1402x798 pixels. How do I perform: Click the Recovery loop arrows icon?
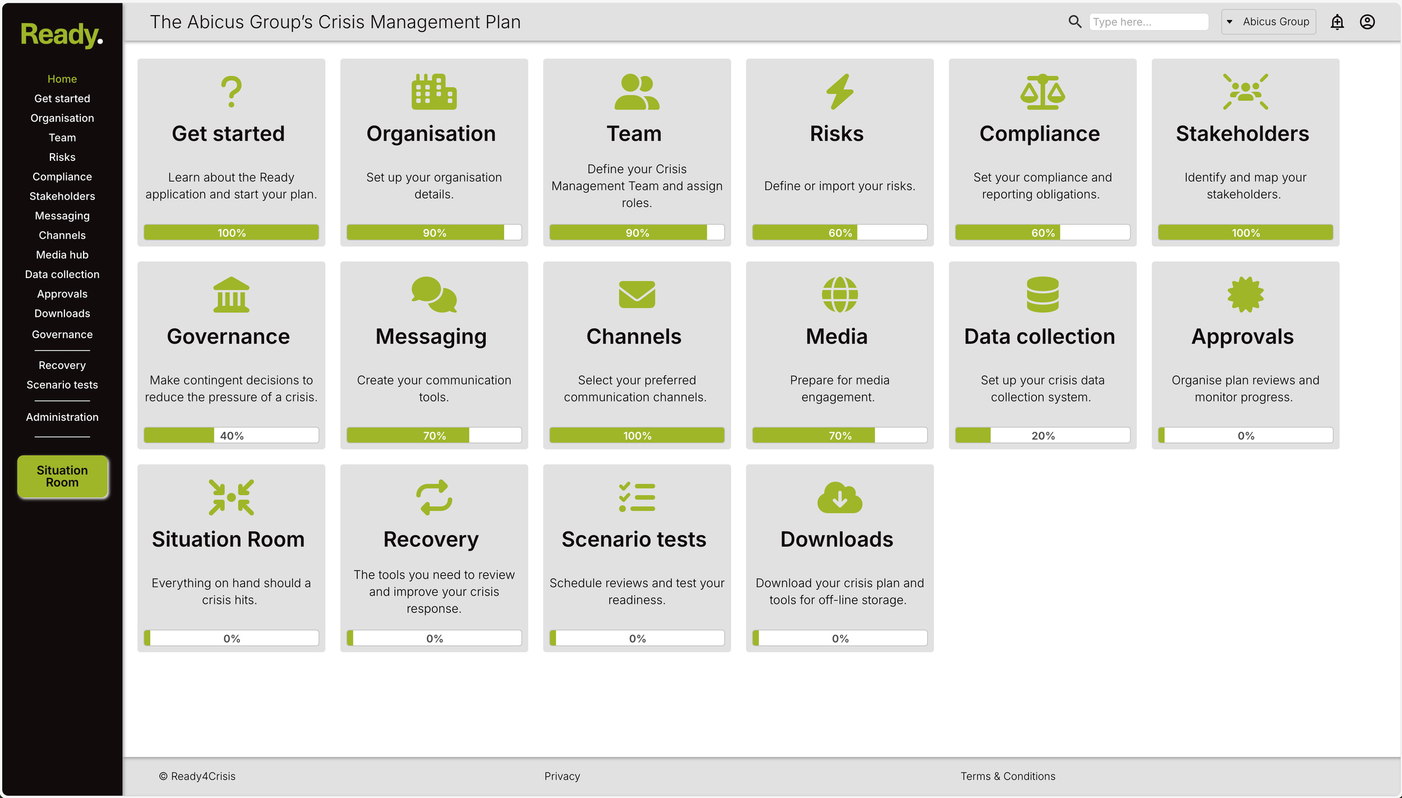coord(433,497)
